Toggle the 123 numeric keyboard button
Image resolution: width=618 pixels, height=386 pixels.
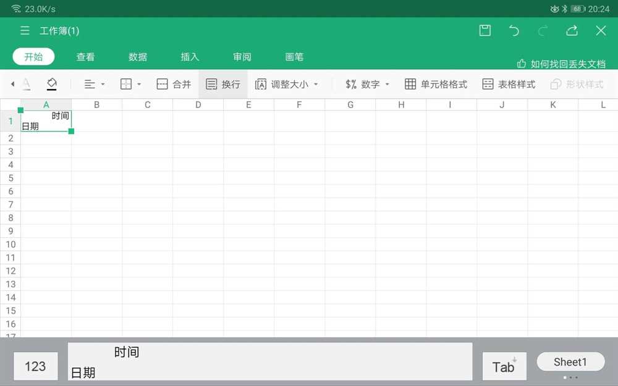[x=35, y=366]
